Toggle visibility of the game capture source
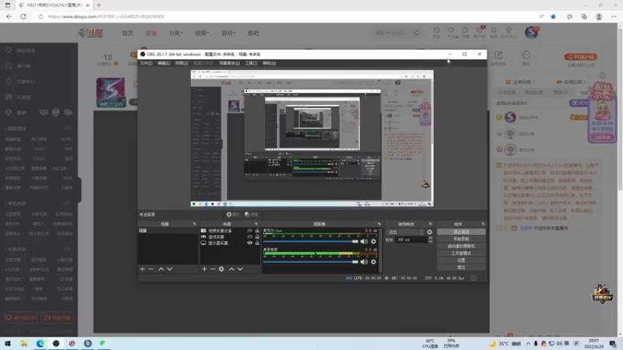This screenshot has width=623, height=350. click(x=249, y=237)
